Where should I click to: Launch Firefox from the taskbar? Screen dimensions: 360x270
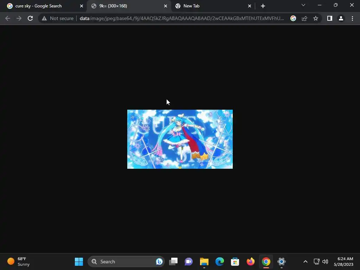point(250,262)
